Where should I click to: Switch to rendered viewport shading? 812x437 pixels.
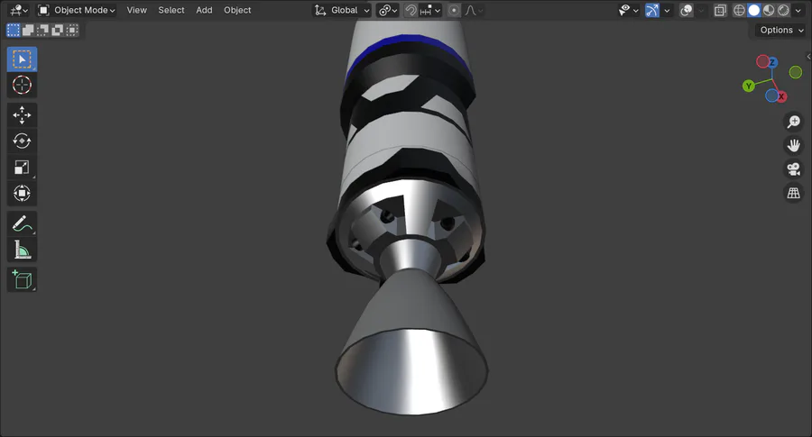tap(783, 10)
